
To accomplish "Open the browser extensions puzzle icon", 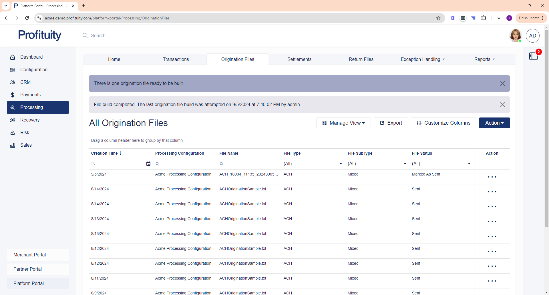I will pyautogui.click(x=484, y=18).
